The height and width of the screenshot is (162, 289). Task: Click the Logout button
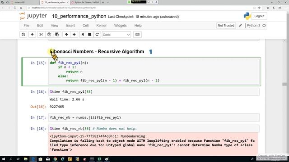259,16
